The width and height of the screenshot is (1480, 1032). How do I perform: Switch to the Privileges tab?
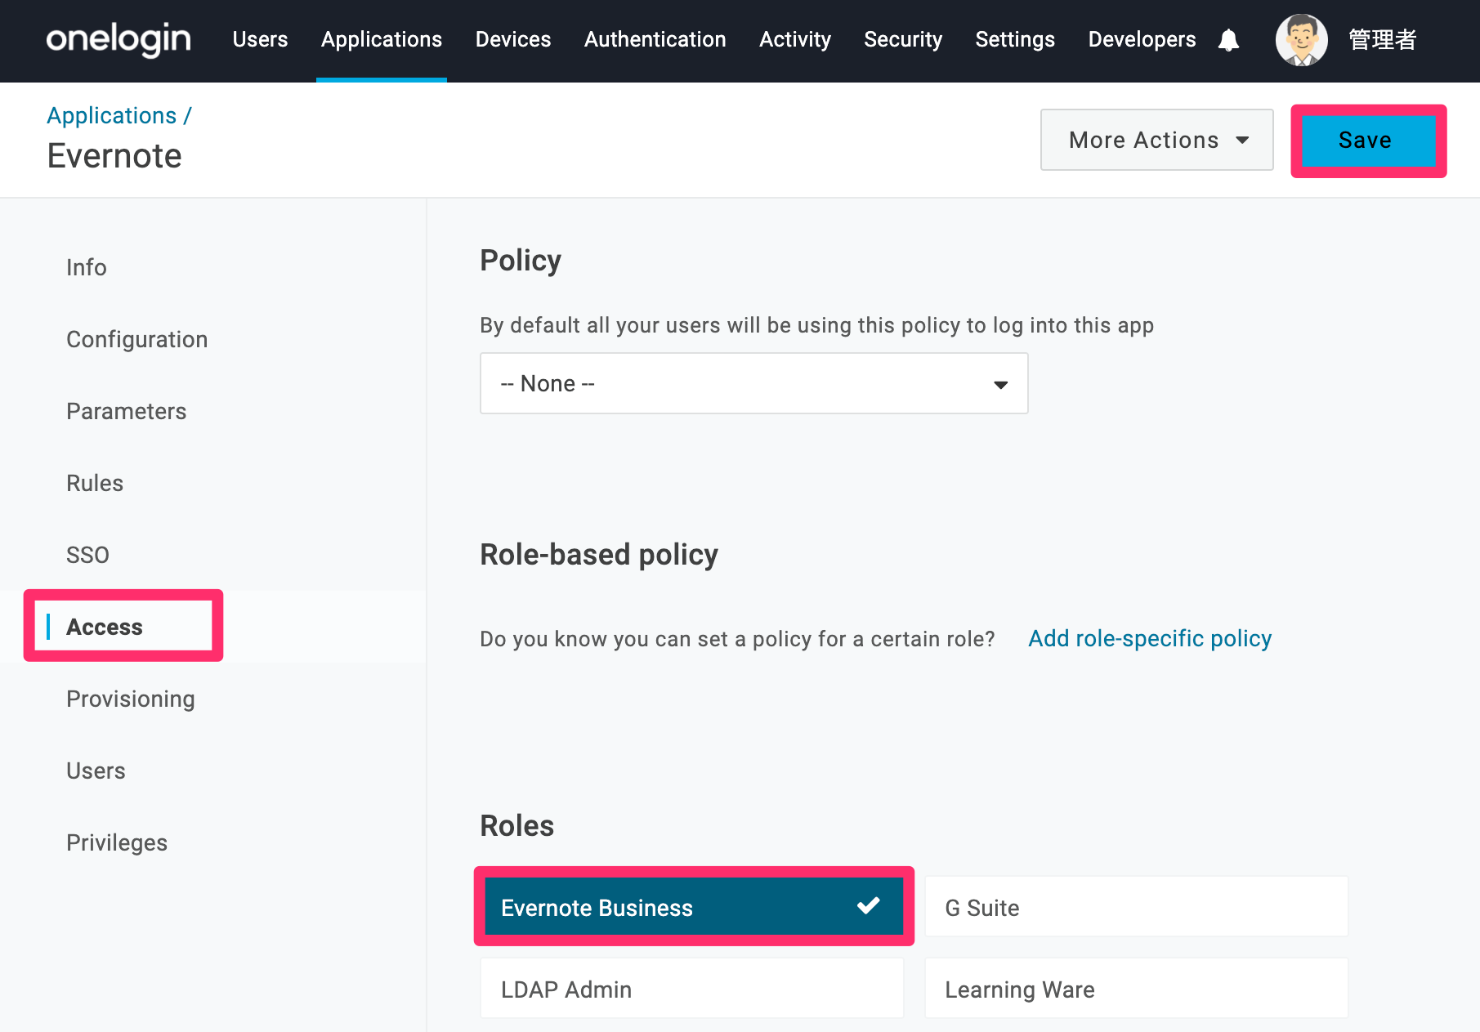[x=117, y=842]
